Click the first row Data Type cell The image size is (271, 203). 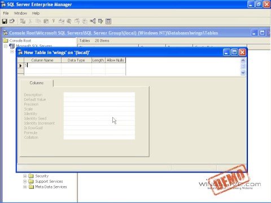[76, 65]
